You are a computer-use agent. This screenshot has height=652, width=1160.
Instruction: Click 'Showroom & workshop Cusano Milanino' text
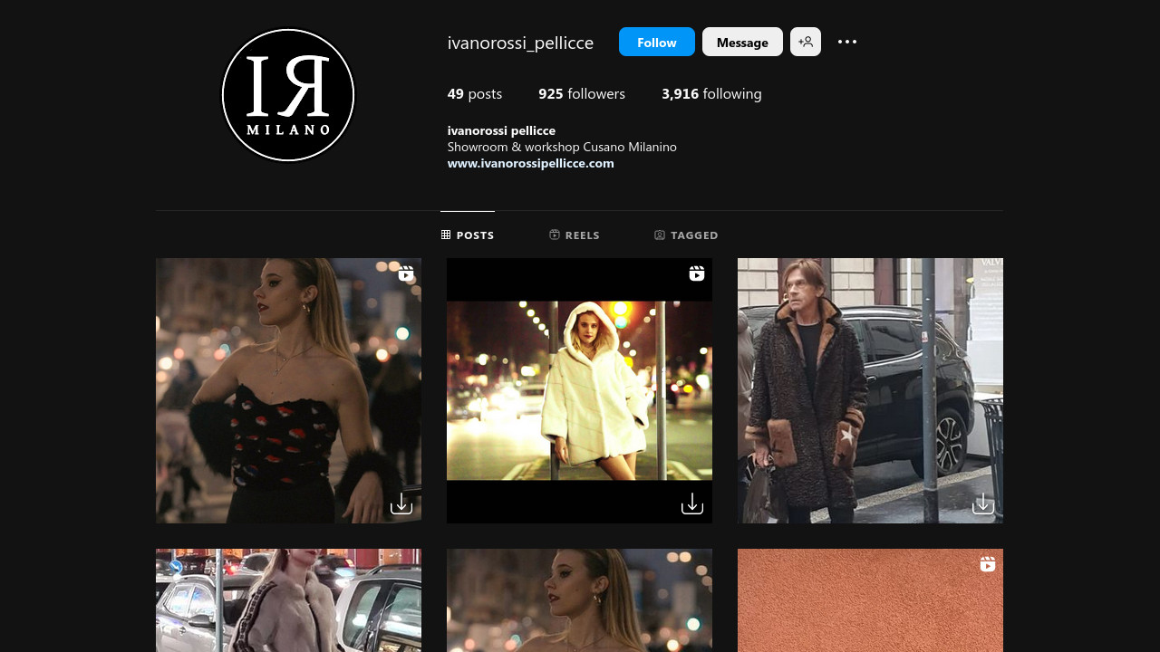[x=562, y=147]
